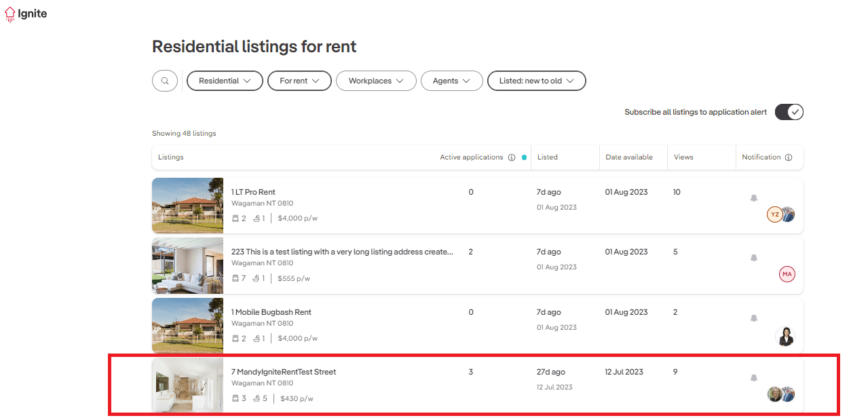
Task: Open the Residential filter dropdown
Action: pyautogui.click(x=225, y=81)
